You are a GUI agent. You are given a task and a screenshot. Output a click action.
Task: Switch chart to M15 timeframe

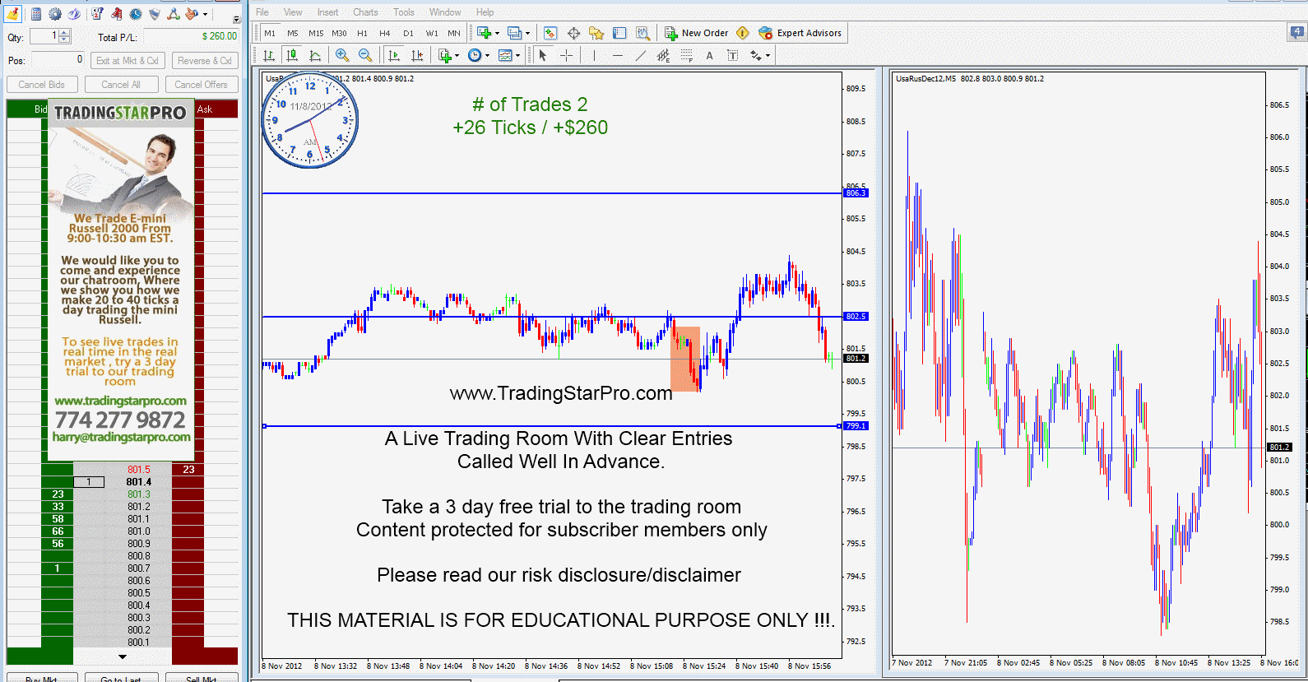pos(316,33)
